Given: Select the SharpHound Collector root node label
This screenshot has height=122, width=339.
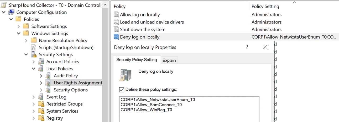Looking at the screenshot, I should [x=55, y=5].
